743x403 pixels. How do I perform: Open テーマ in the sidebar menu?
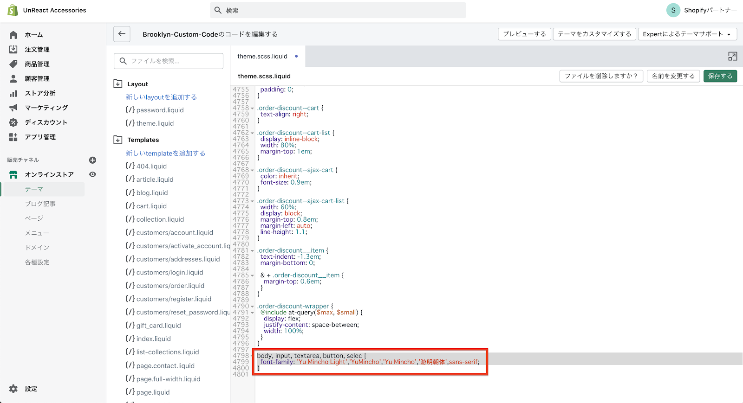pos(34,189)
